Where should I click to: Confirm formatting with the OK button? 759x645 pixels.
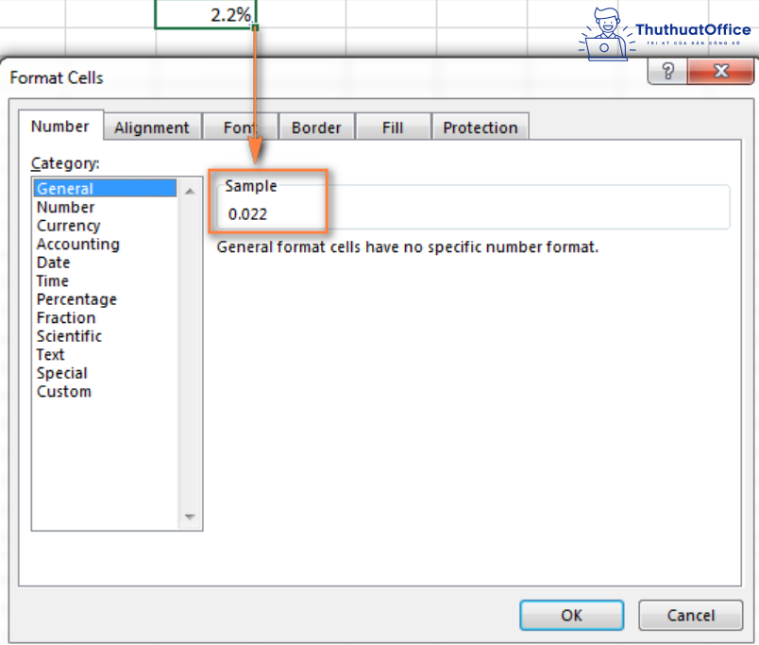(x=571, y=615)
